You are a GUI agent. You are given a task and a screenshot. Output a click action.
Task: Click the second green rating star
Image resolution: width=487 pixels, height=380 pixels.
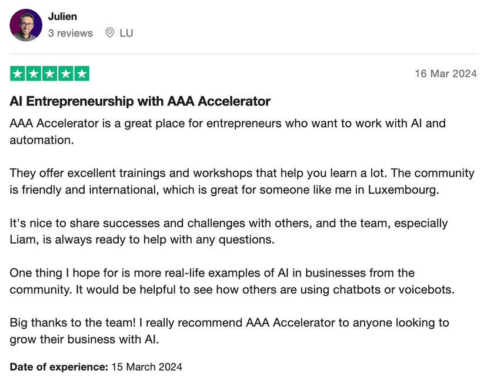(x=34, y=74)
